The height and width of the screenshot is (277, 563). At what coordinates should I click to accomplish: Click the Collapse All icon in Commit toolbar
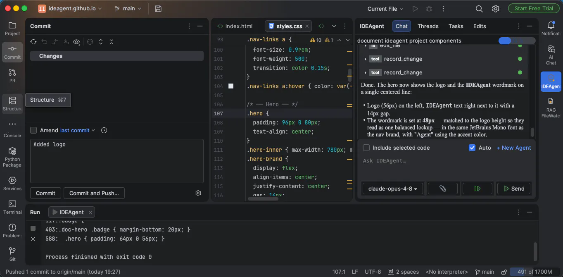[112, 42]
